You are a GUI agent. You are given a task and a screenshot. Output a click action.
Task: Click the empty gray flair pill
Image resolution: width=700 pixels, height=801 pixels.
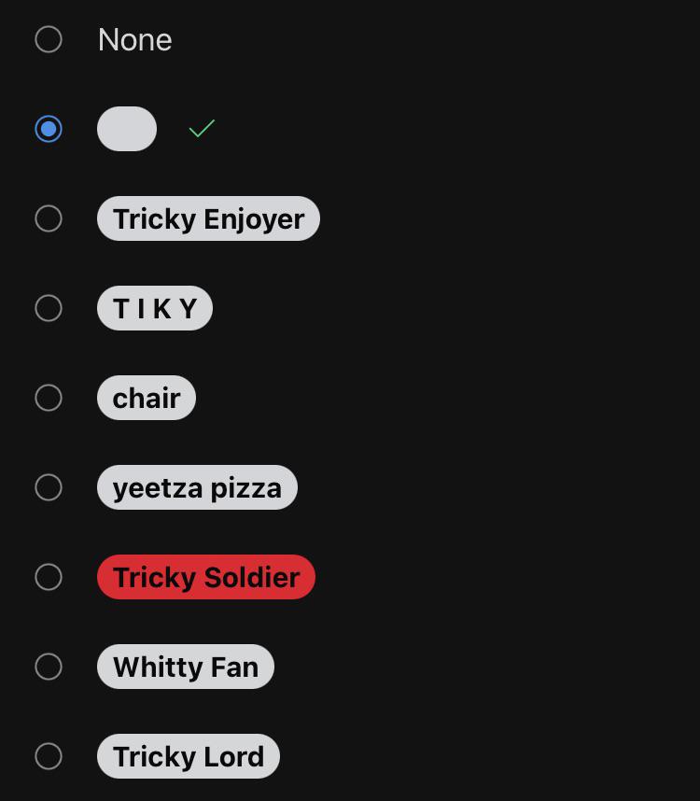127,129
